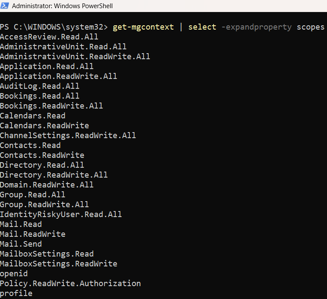Click the Policy.ReadWrite.Authorization scope line
This screenshot has width=327, height=299.
70,284
